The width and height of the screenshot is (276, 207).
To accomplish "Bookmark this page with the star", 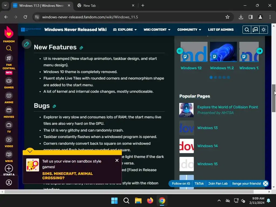I will tap(227, 17).
